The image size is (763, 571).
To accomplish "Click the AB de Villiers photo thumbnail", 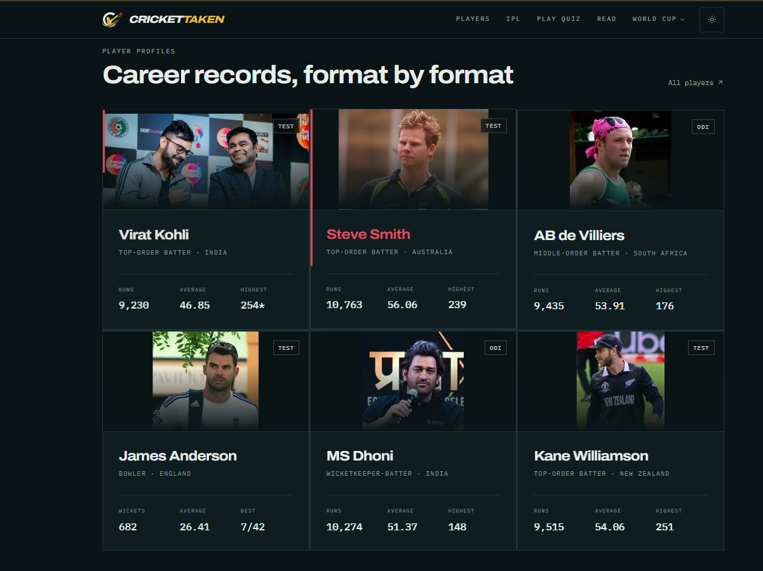I will 621,160.
